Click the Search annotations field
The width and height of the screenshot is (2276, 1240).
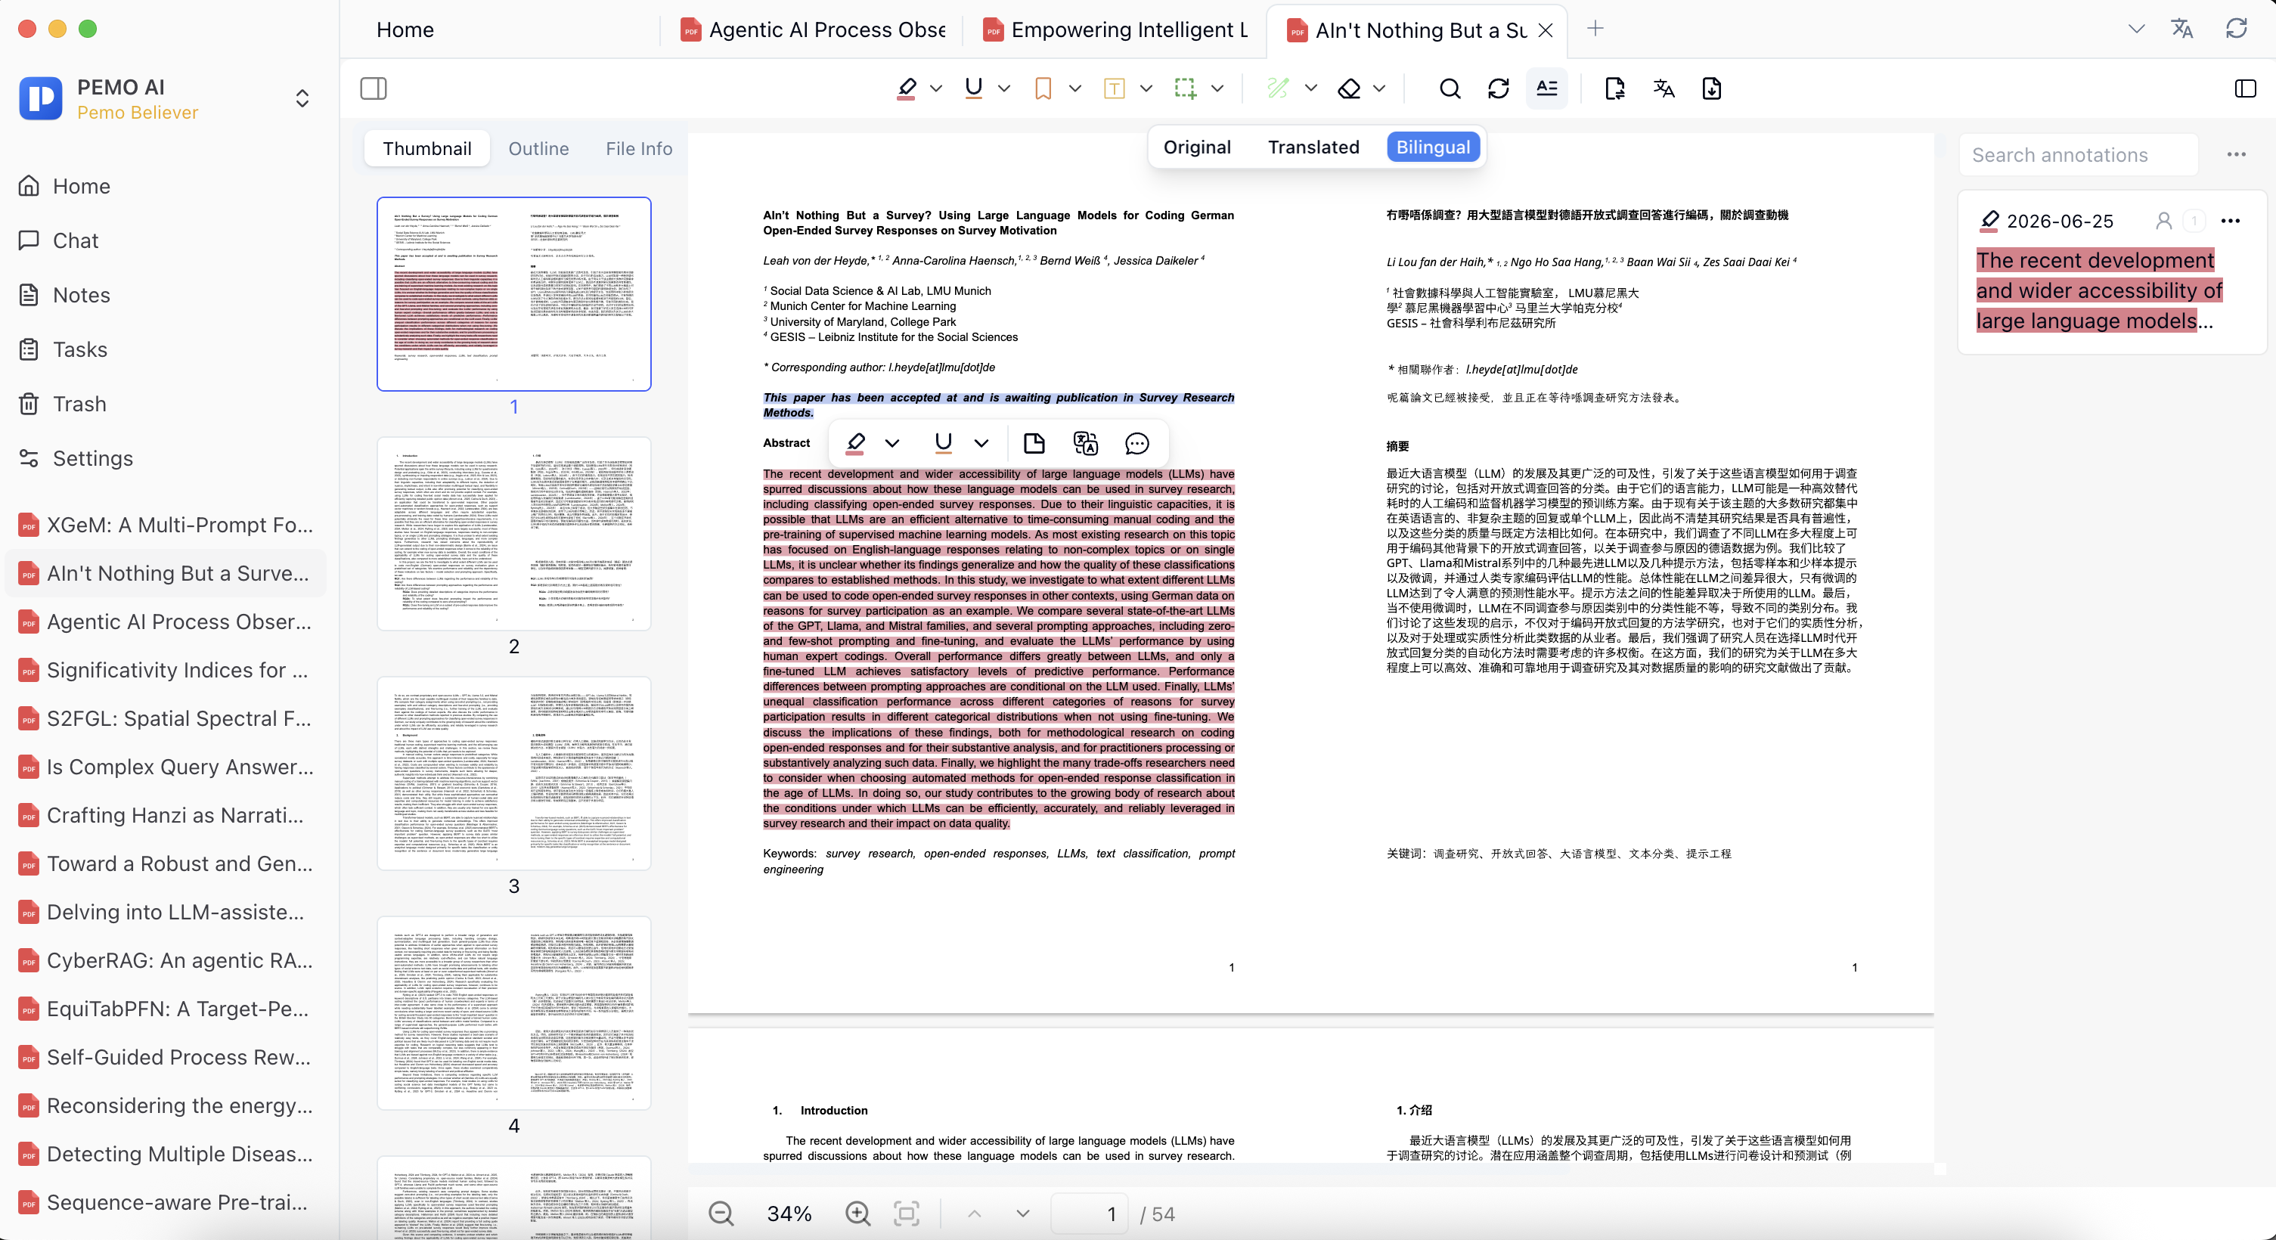point(2078,154)
